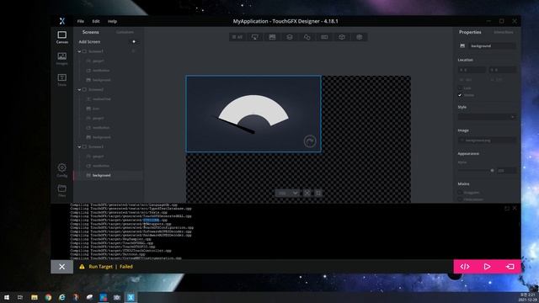Open the Edit menu

click(96, 21)
